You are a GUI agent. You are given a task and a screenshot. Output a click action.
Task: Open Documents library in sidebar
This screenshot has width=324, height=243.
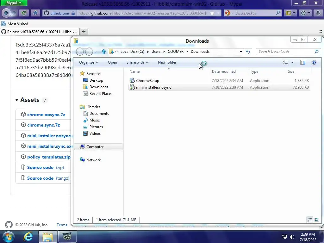coord(99,114)
